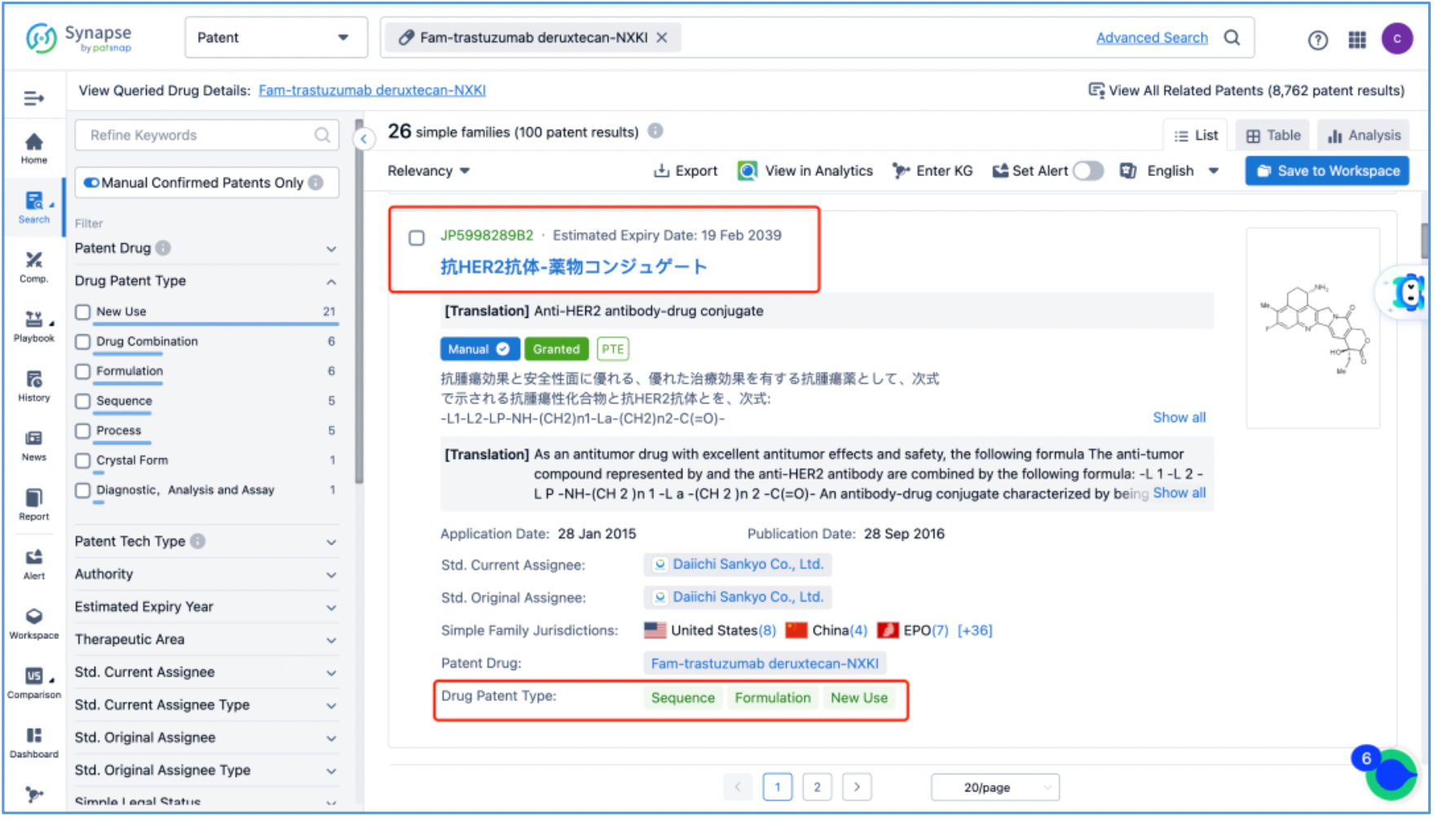The image size is (1438, 820).
Task: Click the filter panel scrollbar
Action: pos(359,302)
